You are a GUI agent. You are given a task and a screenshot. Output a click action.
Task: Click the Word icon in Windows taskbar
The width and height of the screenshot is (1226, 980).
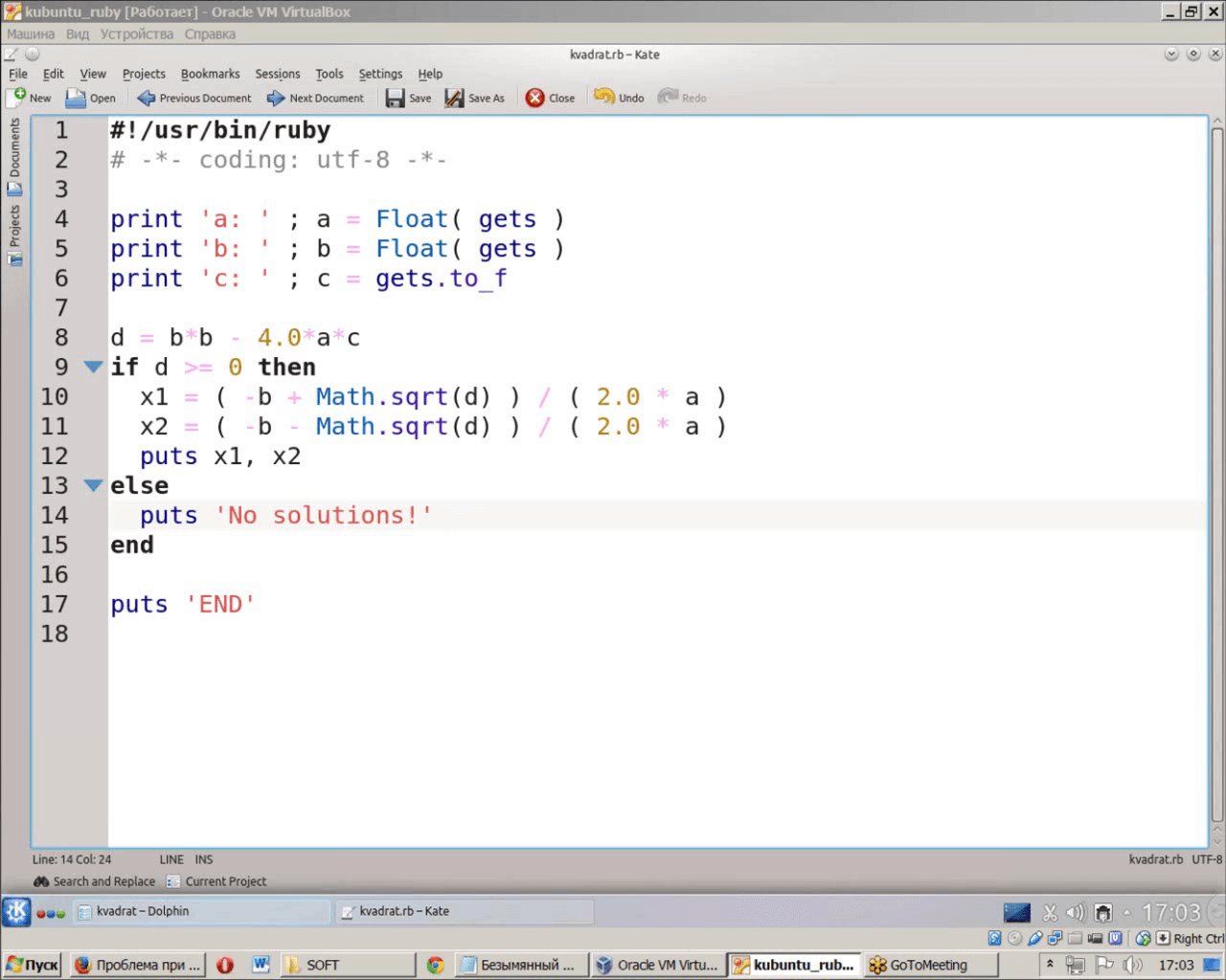click(x=261, y=965)
